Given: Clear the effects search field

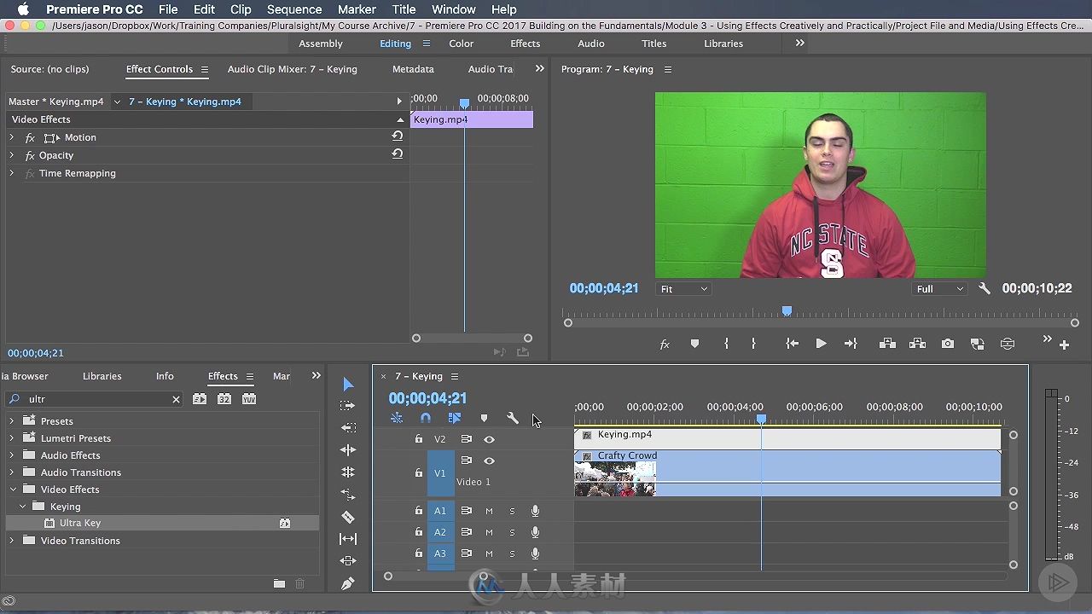Looking at the screenshot, I should pos(176,399).
